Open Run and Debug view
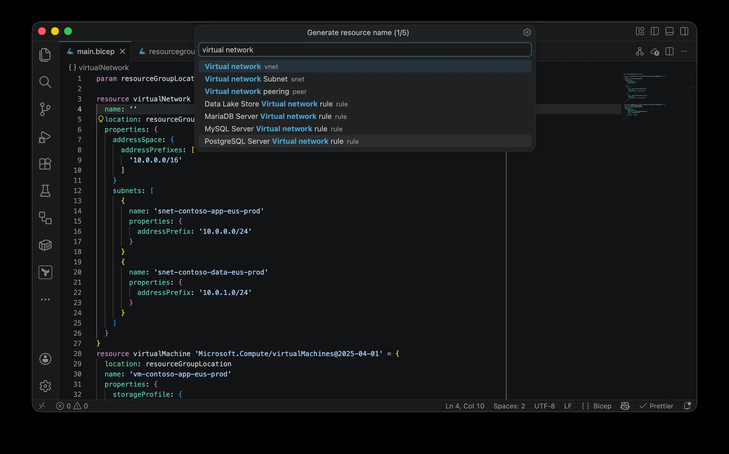This screenshot has width=729, height=454. click(x=45, y=137)
